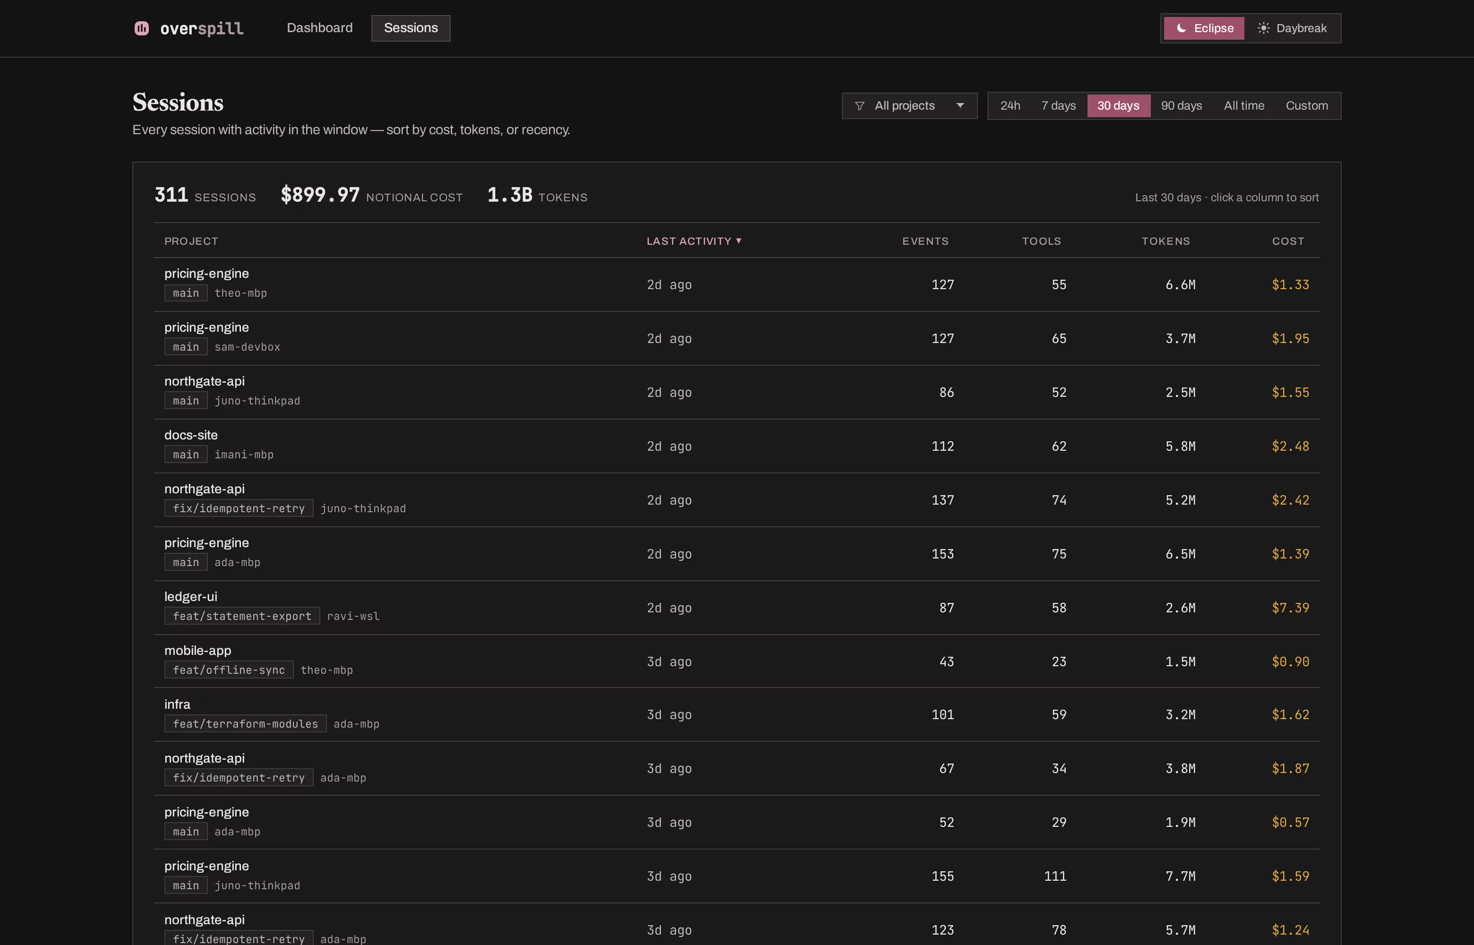Open the mobile-app session row
1474x945 pixels.
point(736,661)
